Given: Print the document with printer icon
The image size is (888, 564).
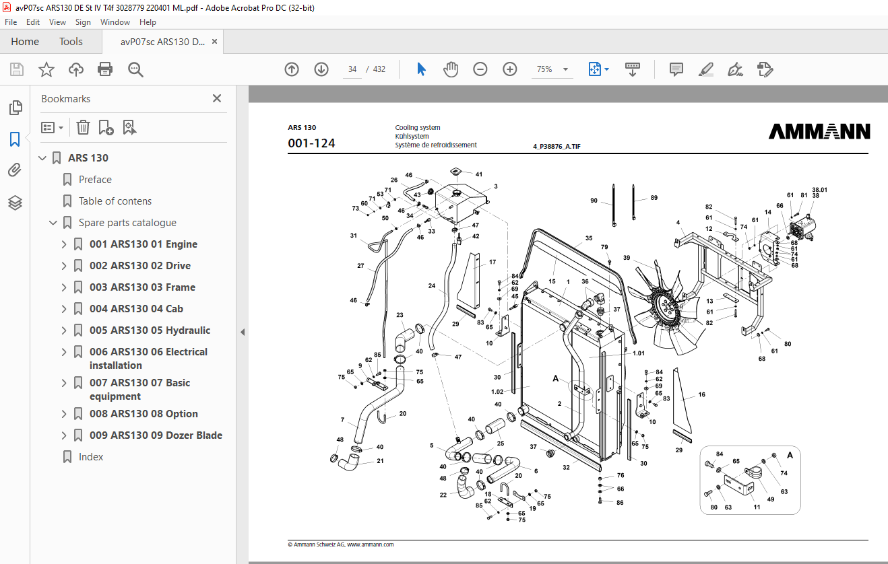Looking at the screenshot, I should (105, 69).
